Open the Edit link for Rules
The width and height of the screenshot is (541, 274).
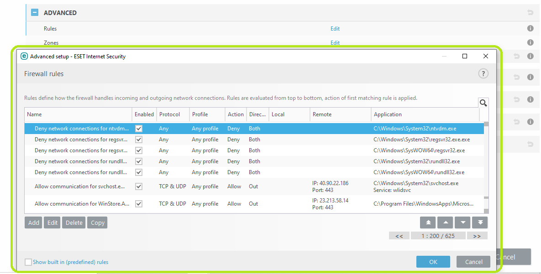coord(335,29)
